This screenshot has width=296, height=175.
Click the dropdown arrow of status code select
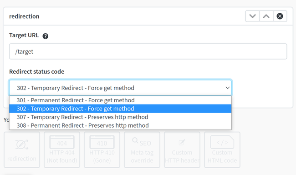point(228,88)
